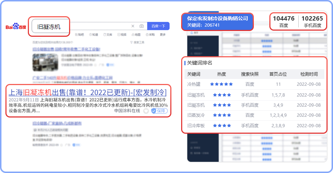Open 搜索工具 filter option
The height and width of the screenshot is (173, 333).
click(x=137, y=43)
